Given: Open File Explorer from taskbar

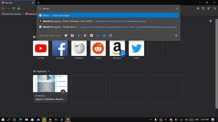Looking at the screenshot, I should (x=27, y=120).
